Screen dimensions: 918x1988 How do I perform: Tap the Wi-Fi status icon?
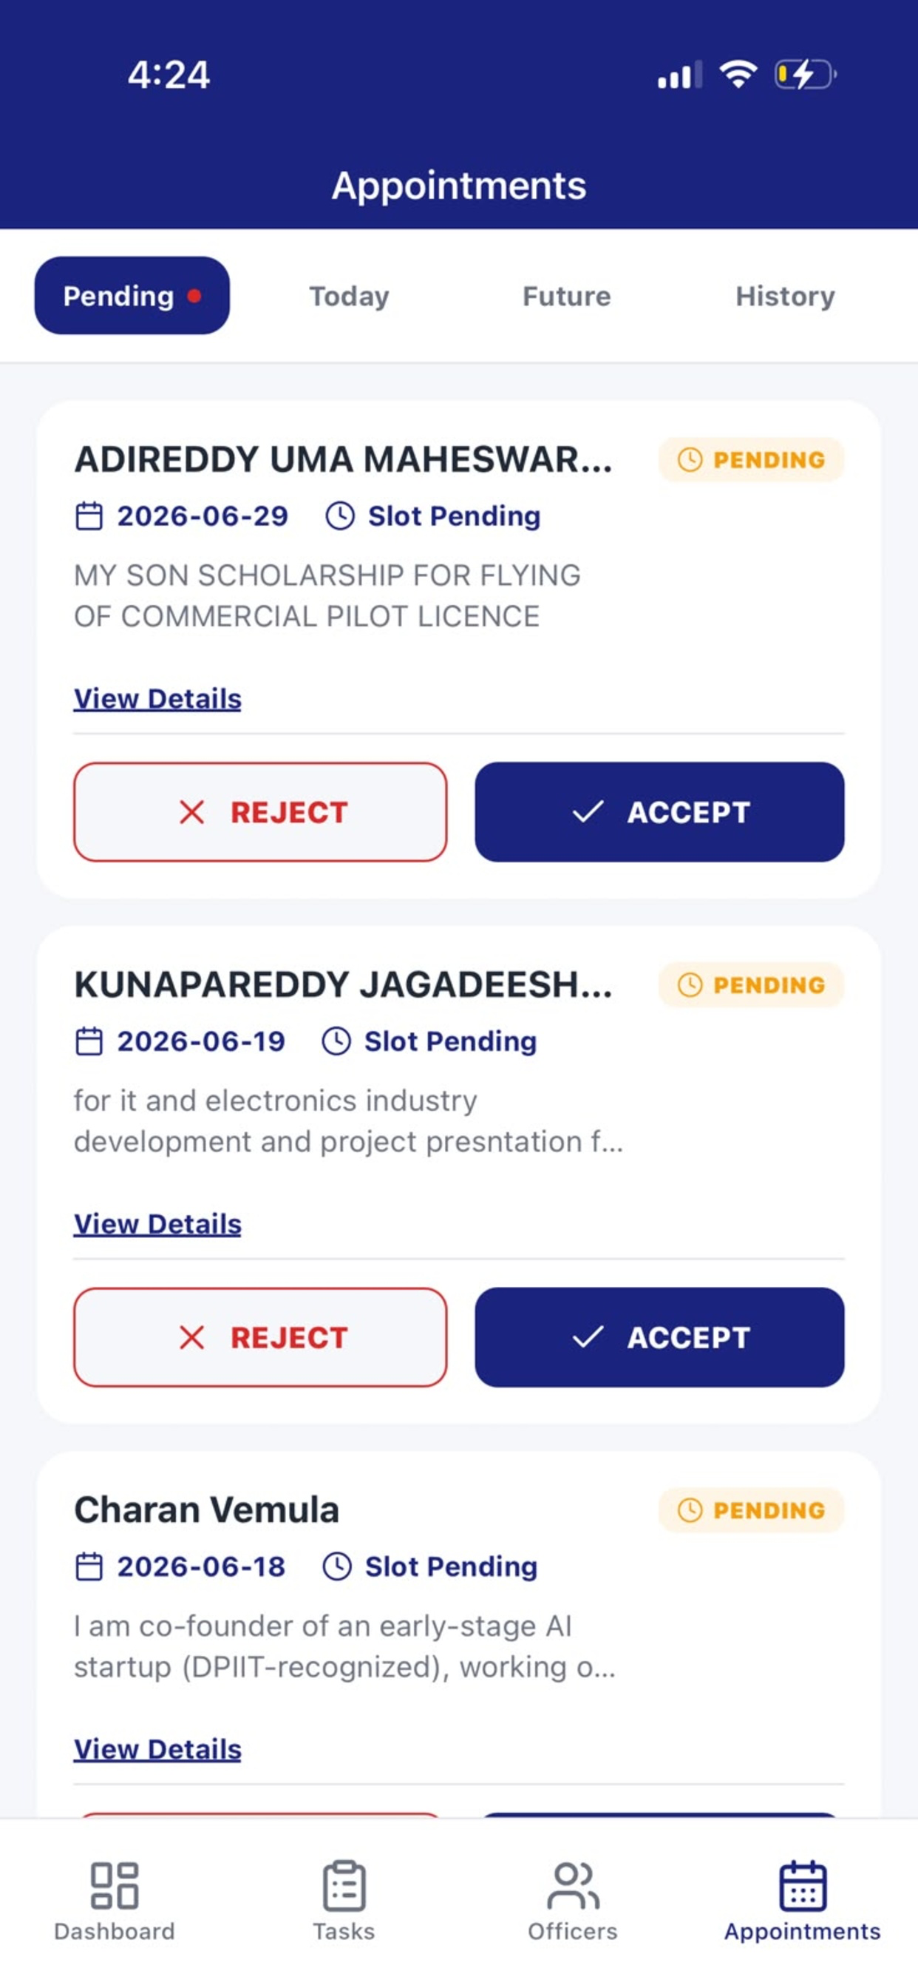click(x=738, y=75)
